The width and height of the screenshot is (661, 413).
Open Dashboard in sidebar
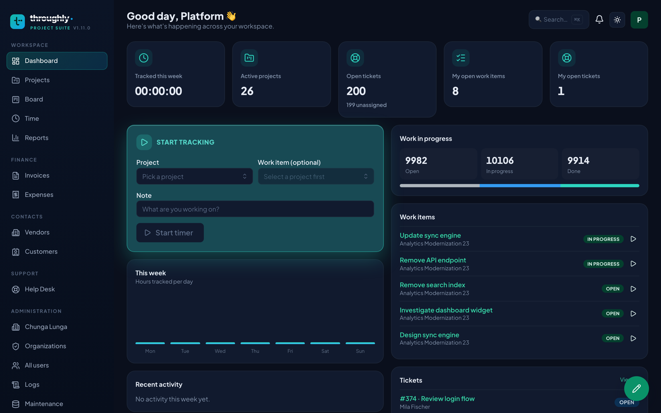[x=57, y=61]
